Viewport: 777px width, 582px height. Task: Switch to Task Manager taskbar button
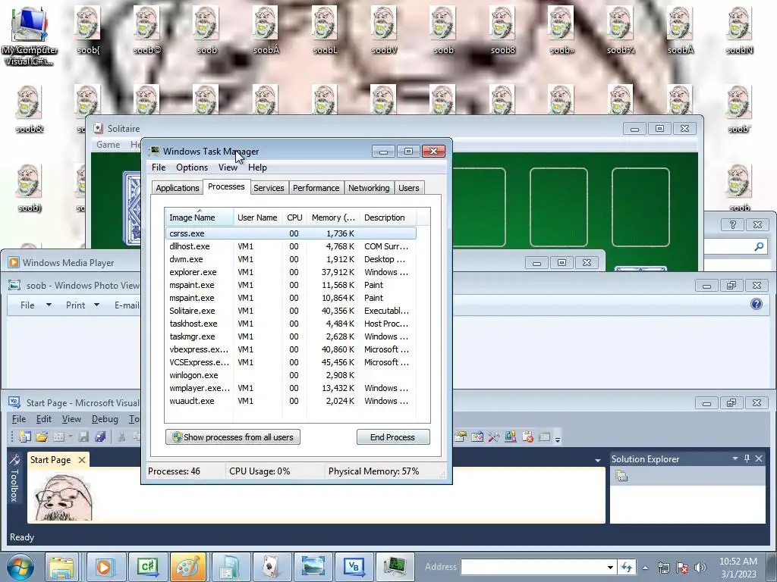pyautogui.click(x=395, y=567)
